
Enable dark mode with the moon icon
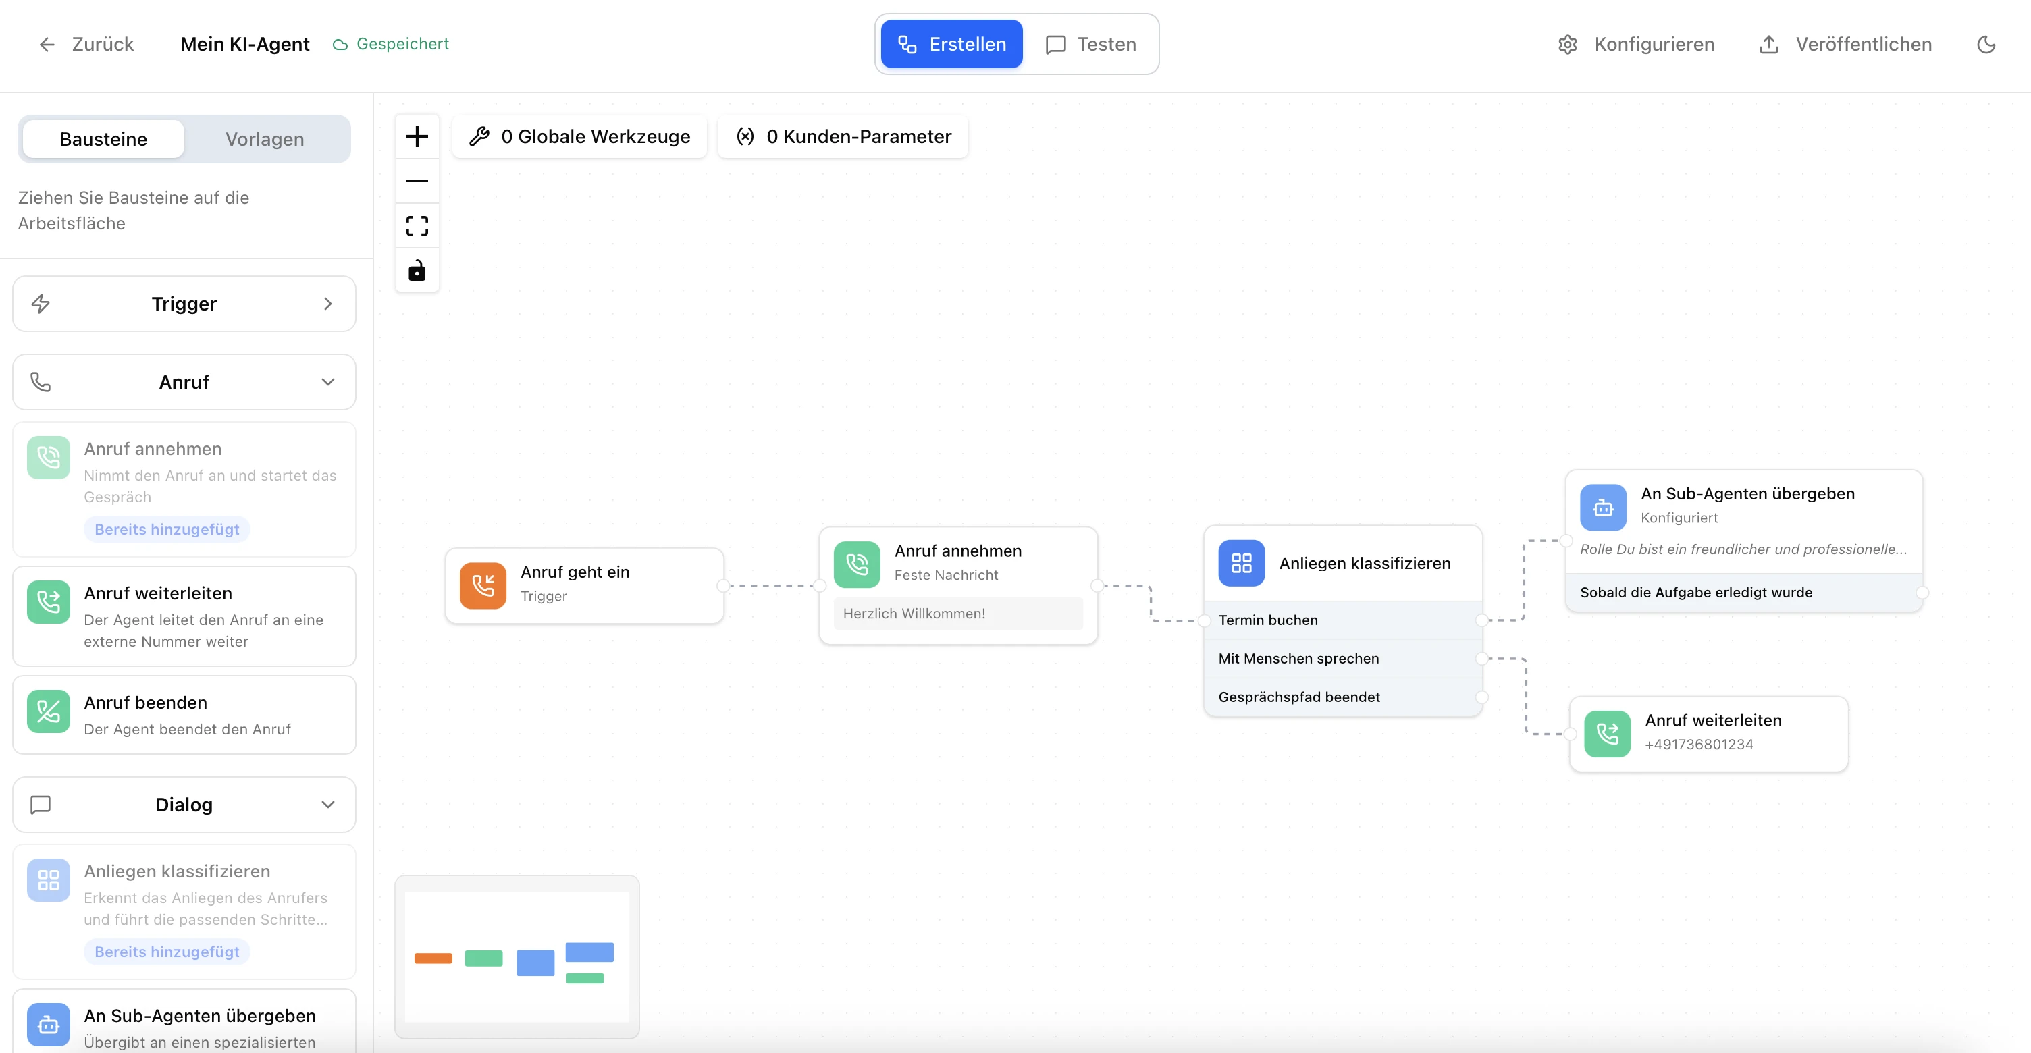[1986, 44]
